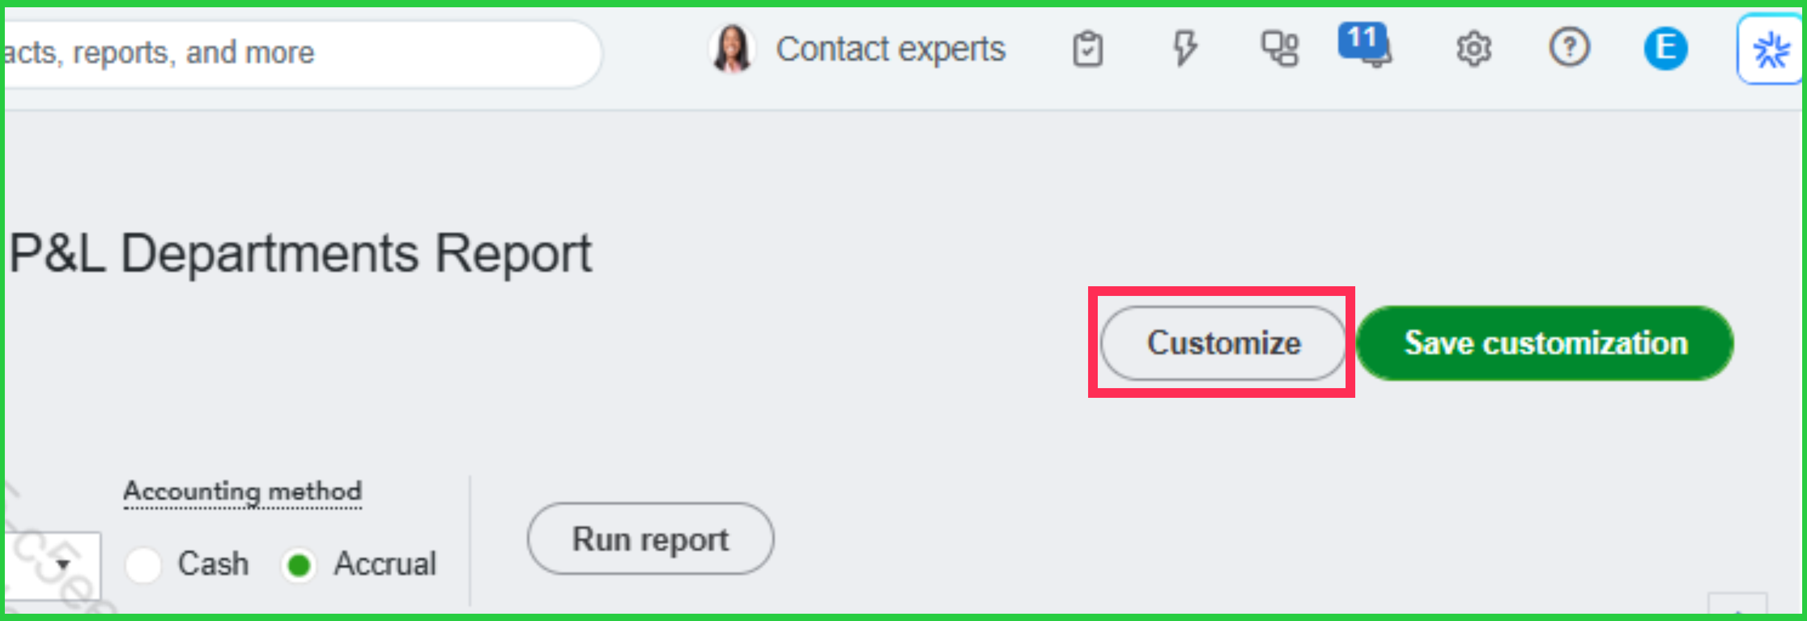Select the Accrual accounting method
This screenshot has width=1807, height=621.
[299, 565]
